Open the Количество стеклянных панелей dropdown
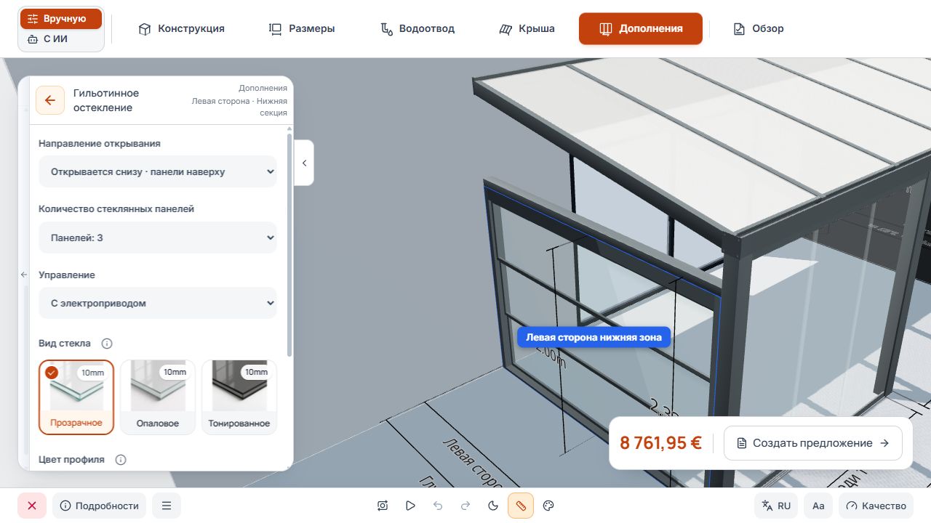The height and width of the screenshot is (523, 931). tap(158, 238)
